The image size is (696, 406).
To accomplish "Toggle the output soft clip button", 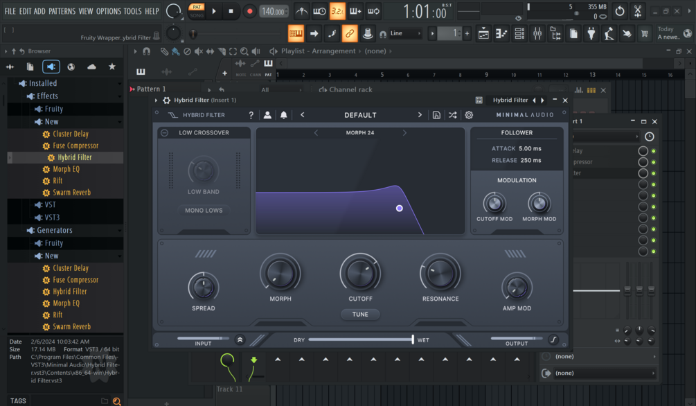I will pyautogui.click(x=553, y=339).
